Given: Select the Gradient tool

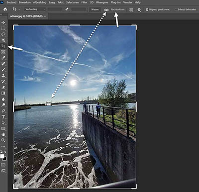Looking at the screenshot, I should [x=3, y=93].
